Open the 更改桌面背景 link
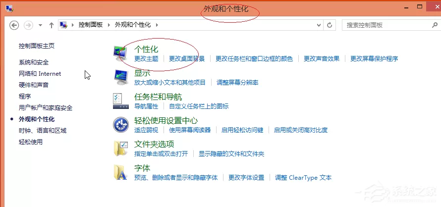 pyautogui.click(x=187, y=59)
